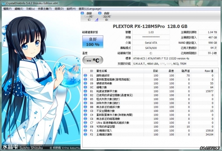Screen dimensions: 222x151
Task: Click status circle for attribute C7
Action: click(x=85, y=123)
